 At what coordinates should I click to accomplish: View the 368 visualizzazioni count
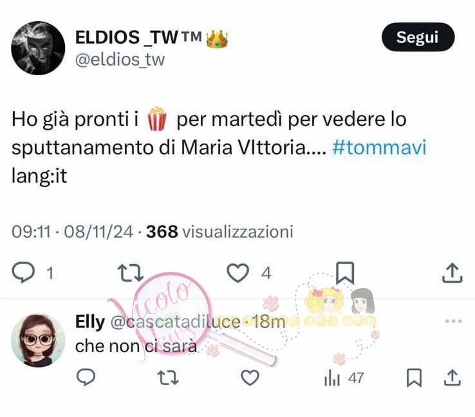click(x=219, y=232)
